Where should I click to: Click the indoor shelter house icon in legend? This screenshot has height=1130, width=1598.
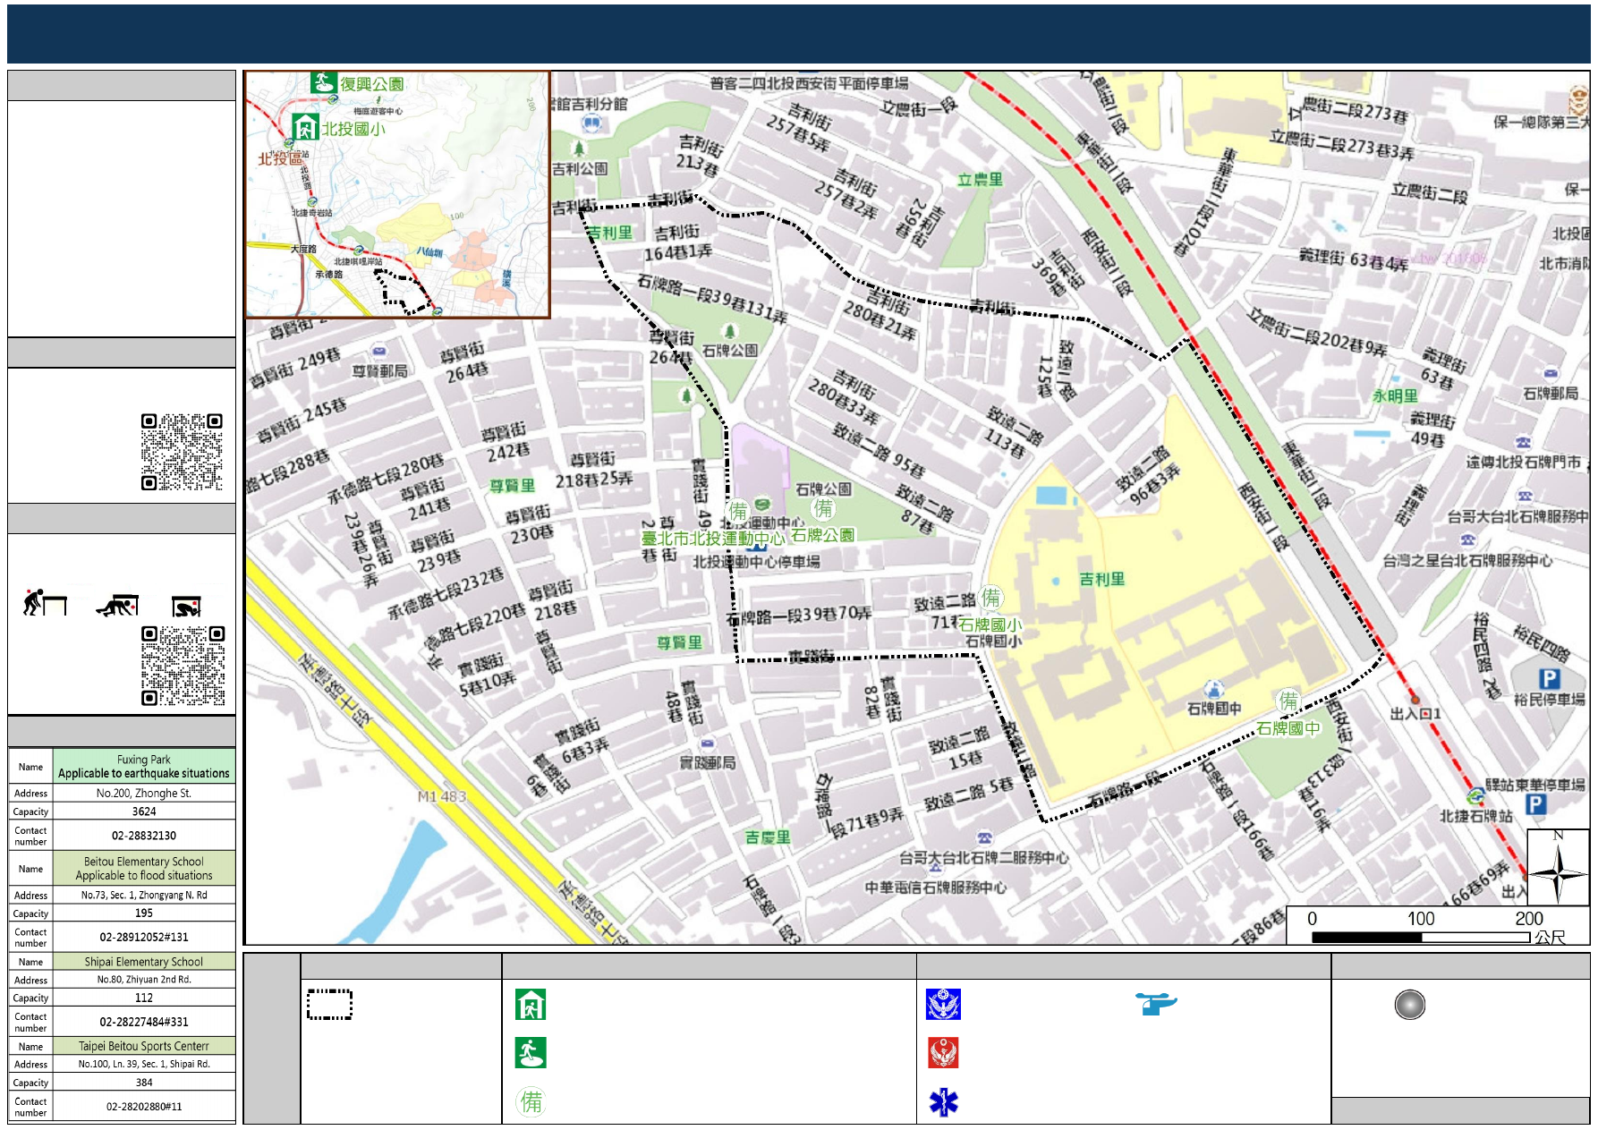(x=531, y=1005)
